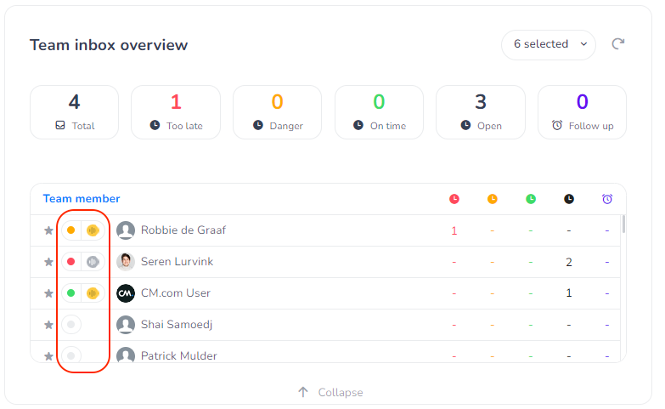Image resolution: width=665 pixels, height=409 pixels.
Task: Open the 6 selected dropdown
Action: tap(549, 44)
